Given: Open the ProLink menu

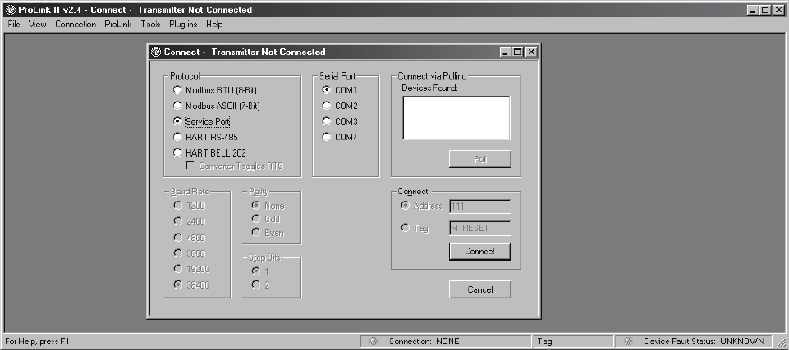Looking at the screenshot, I should pyautogui.click(x=117, y=24).
